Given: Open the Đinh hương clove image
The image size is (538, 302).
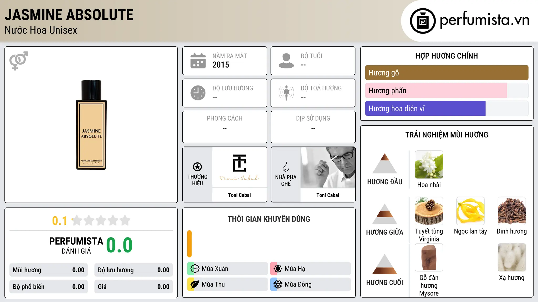Looking at the screenshot, I should click(512, 211).
